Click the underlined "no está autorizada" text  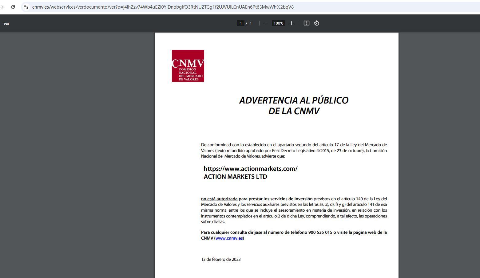coord(219,199)
